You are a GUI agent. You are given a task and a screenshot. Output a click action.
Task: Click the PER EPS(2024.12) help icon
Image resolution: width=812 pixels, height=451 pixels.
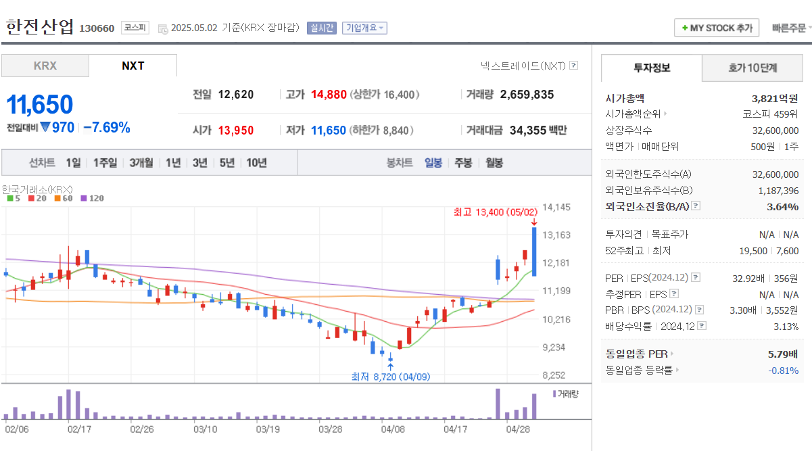pos(695,279)
